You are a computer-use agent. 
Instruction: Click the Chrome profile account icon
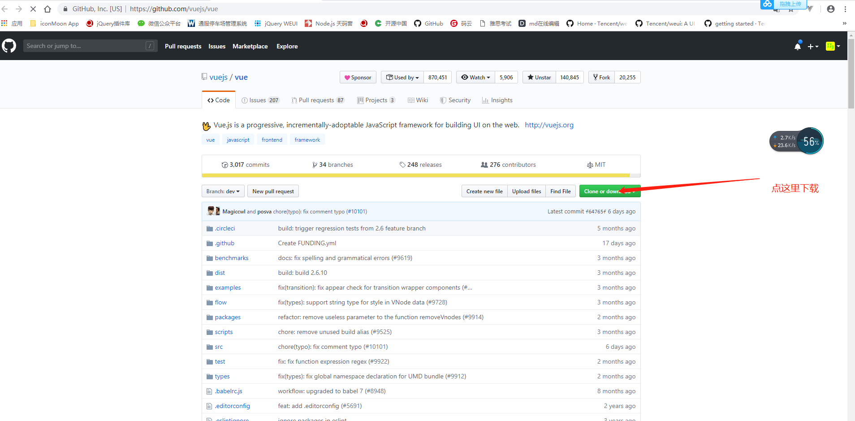[831, 9]
